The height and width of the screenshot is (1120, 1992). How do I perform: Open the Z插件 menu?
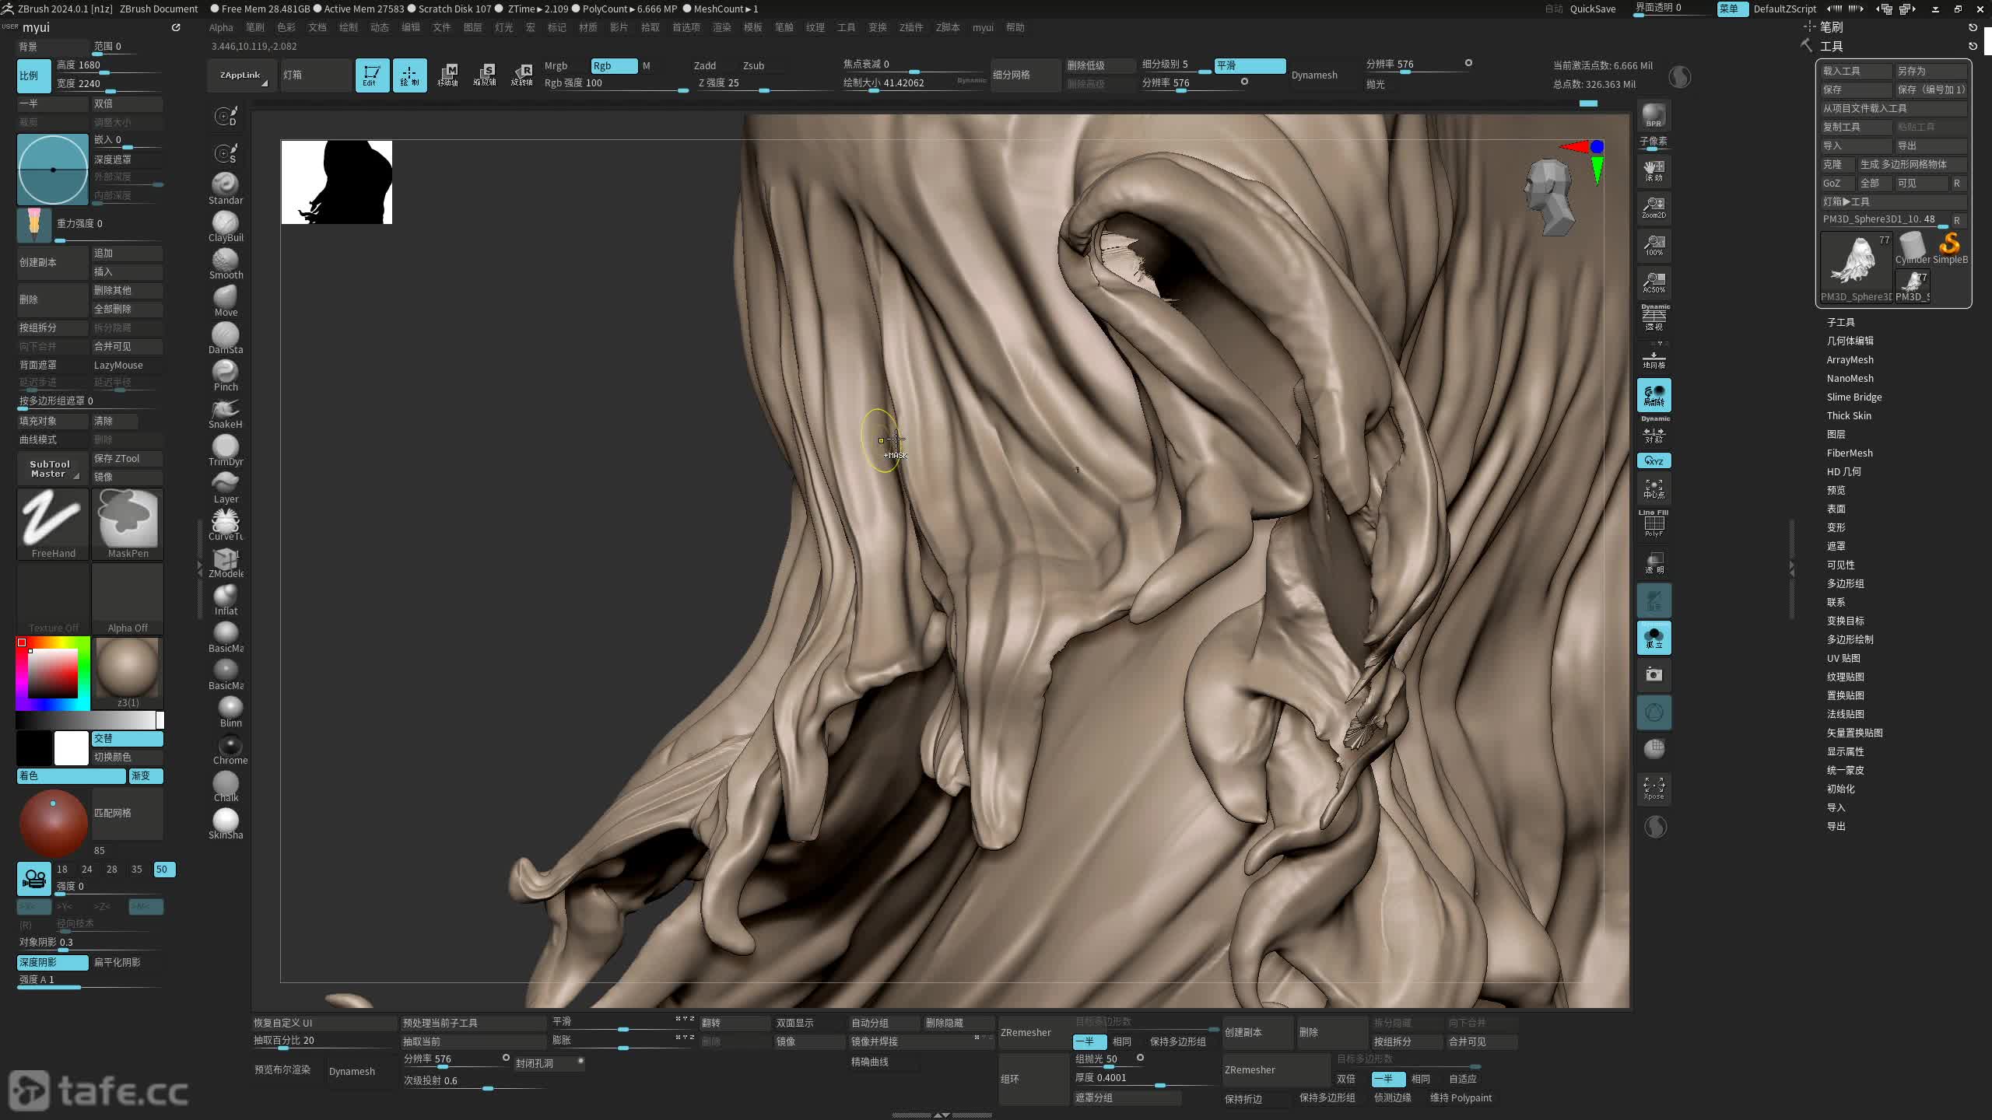(x=910, y=27)
